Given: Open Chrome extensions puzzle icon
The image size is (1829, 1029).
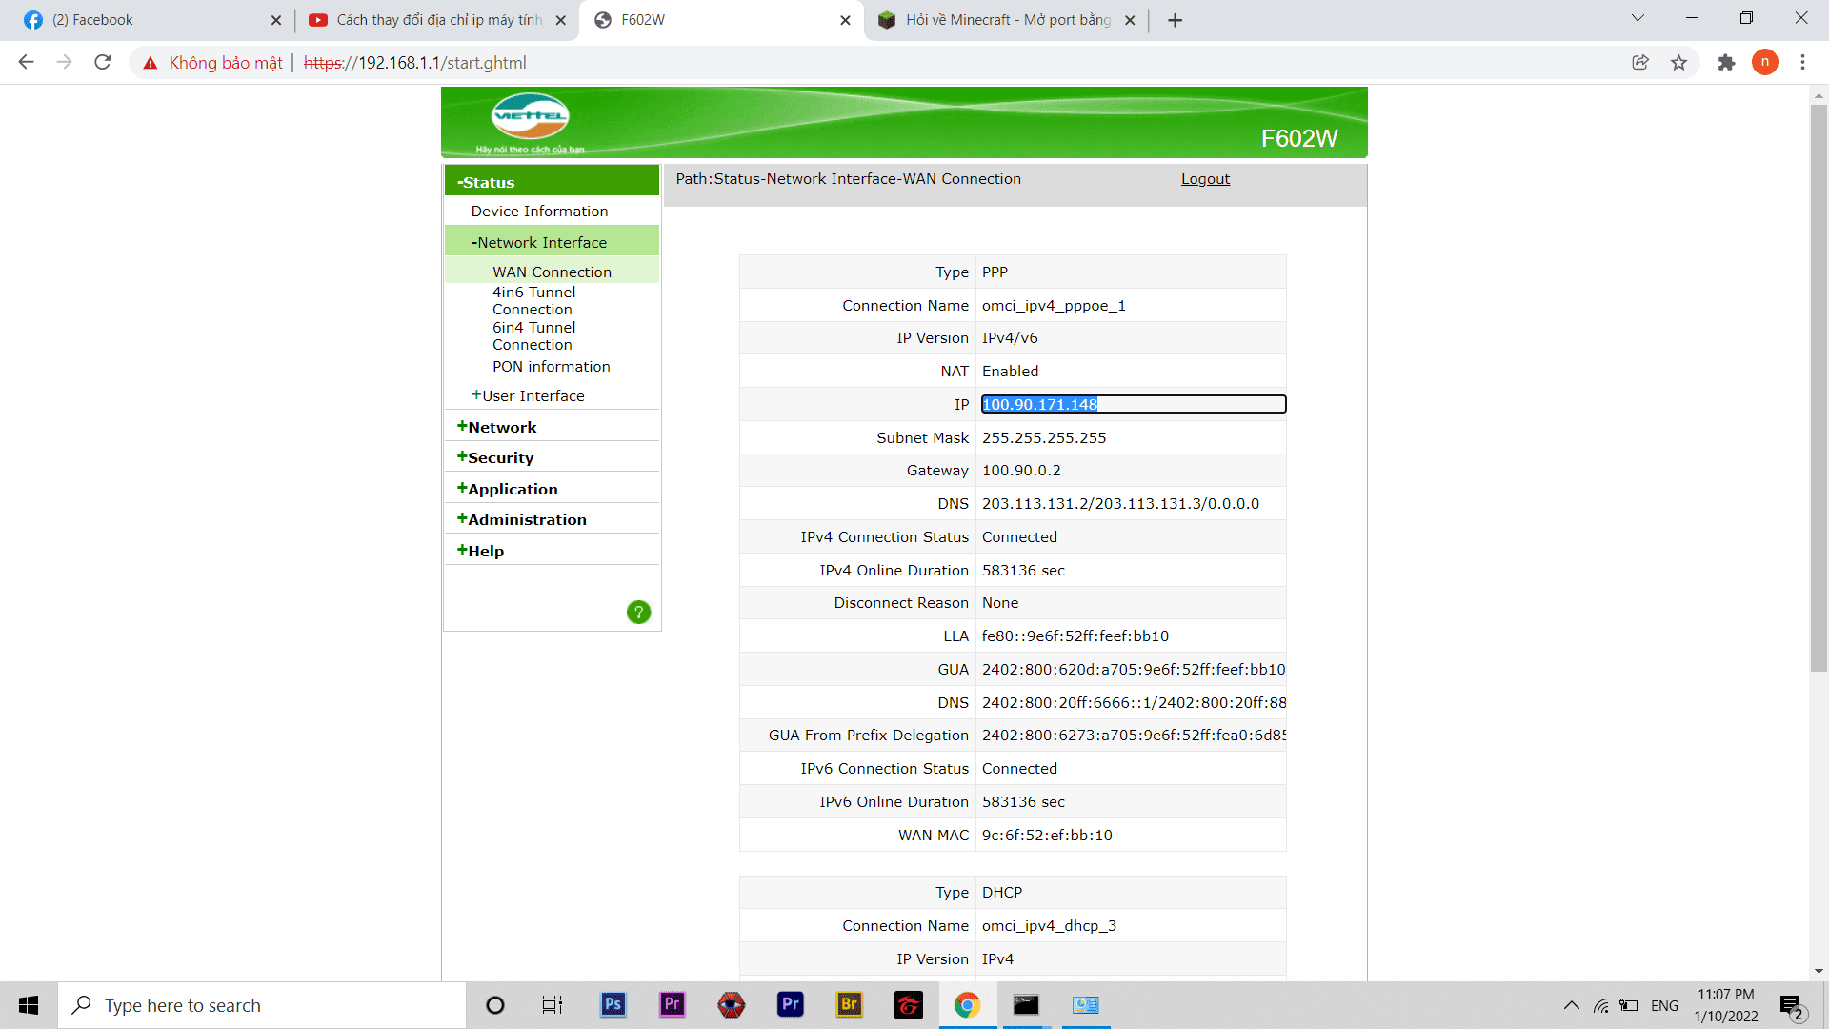Looking at the screenshot, I should pyautogui.click(x=1726, y=63).
